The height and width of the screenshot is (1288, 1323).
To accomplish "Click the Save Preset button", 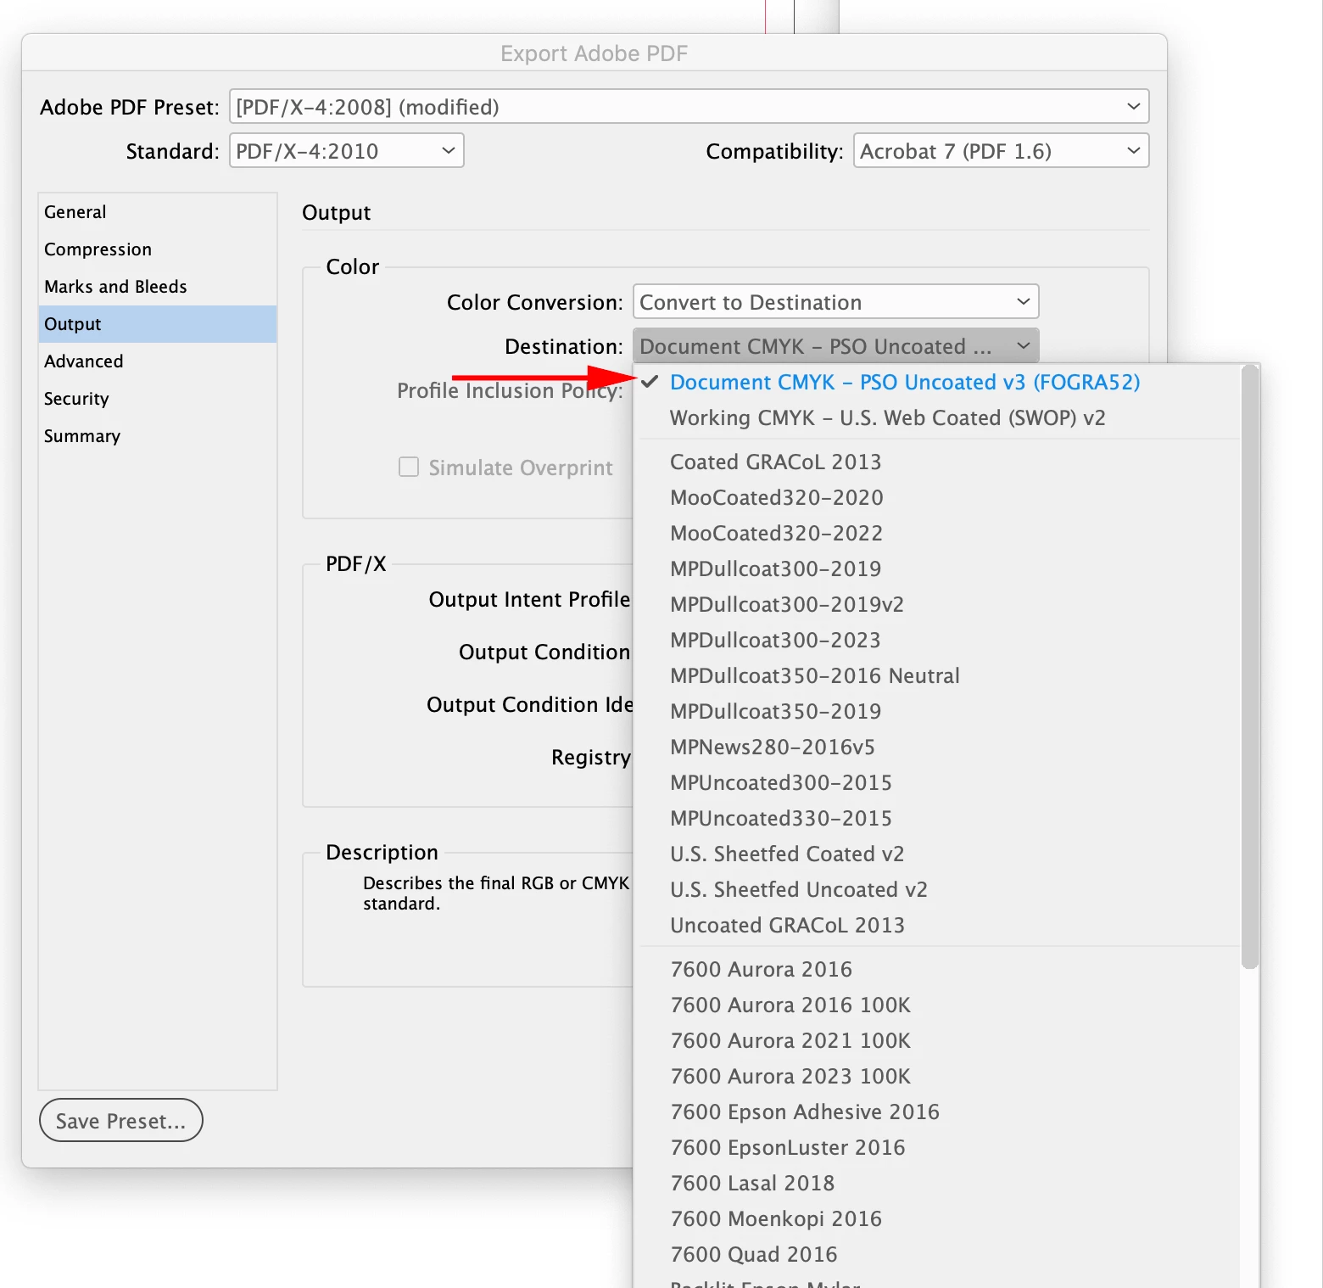I will 120,1121.
